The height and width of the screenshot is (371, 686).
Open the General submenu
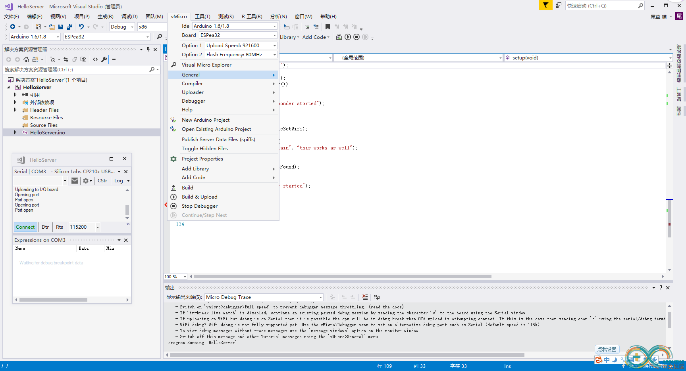223,75
